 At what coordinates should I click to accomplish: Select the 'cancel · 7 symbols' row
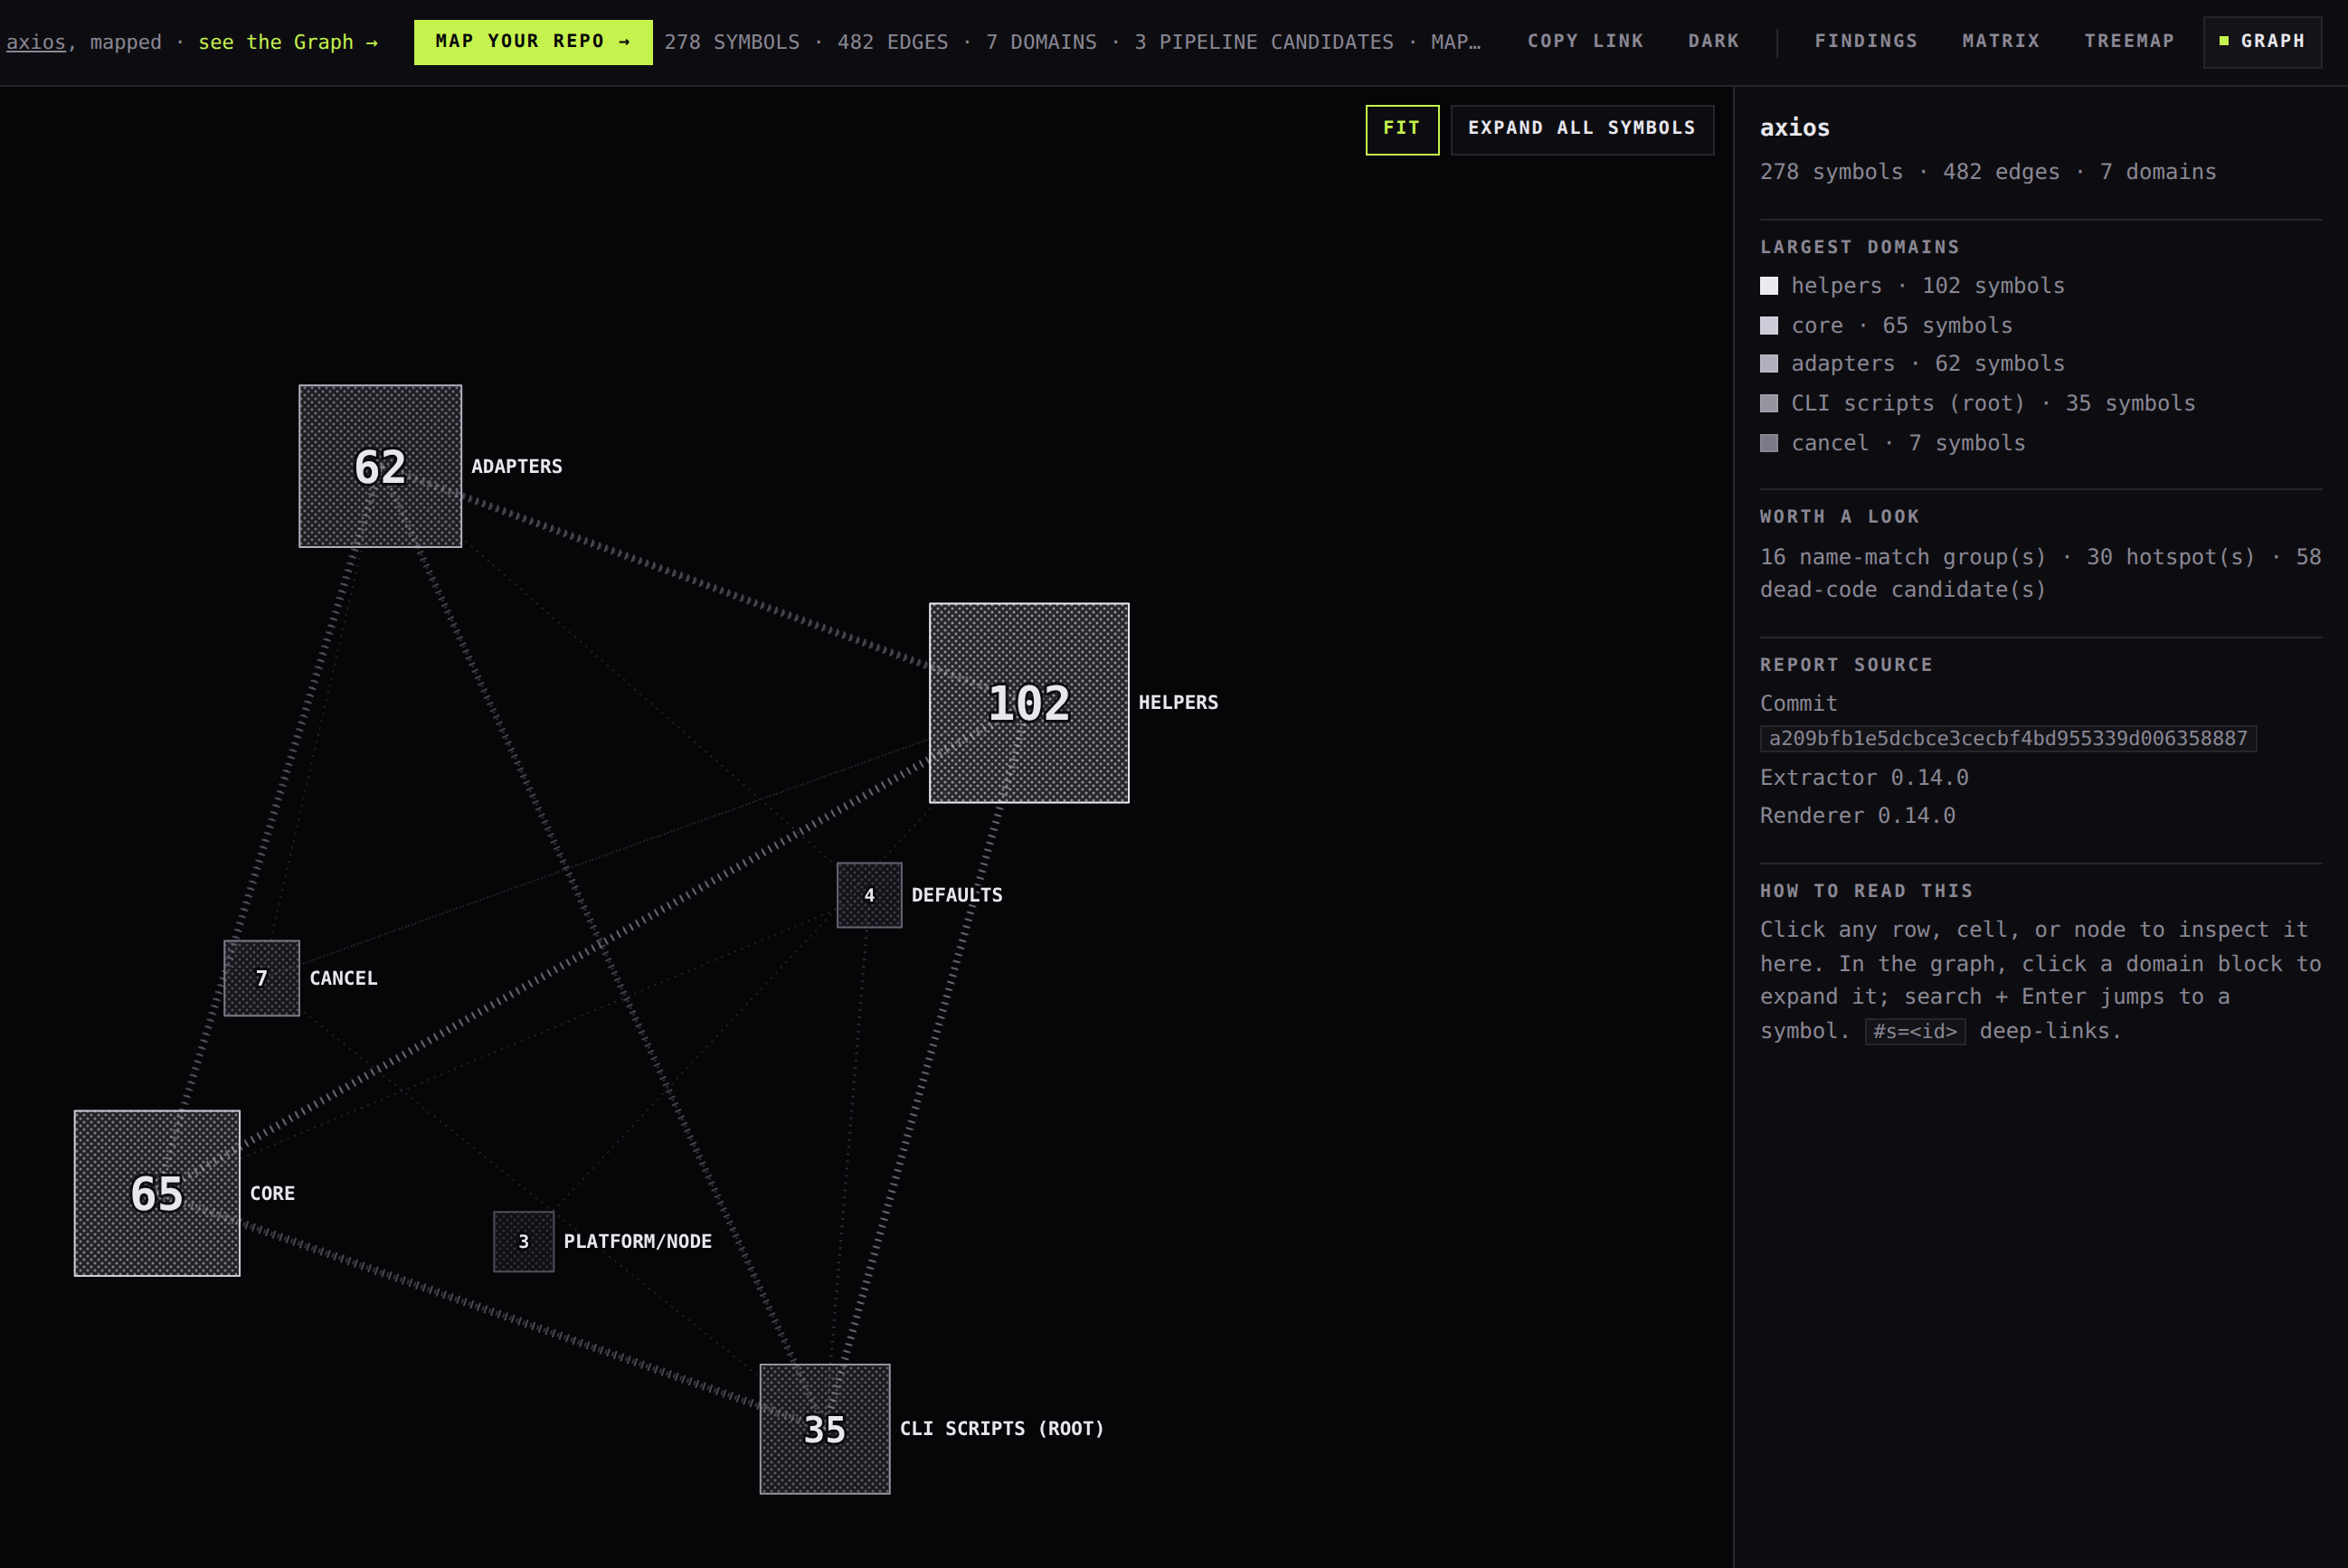click(2040, 443)
